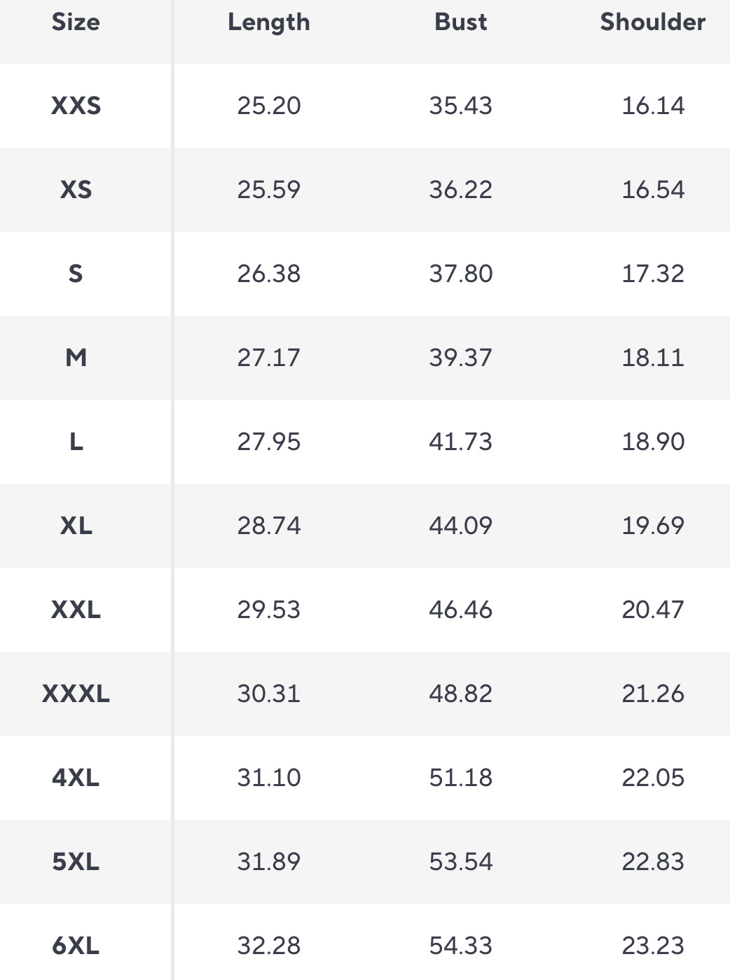Viewport: 730px width, 980px height.
Task: Click the Length column header
Action: [269, 22]
